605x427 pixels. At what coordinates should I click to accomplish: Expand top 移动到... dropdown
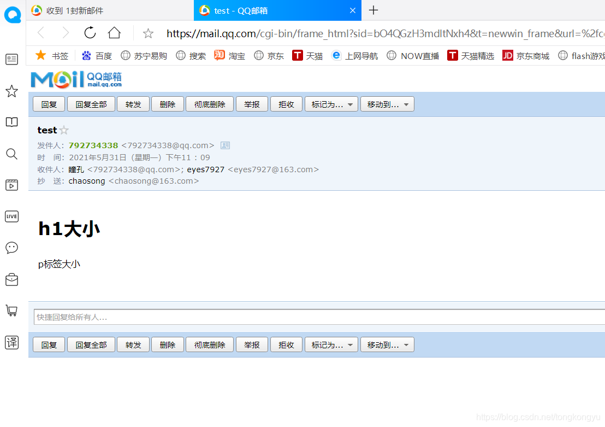point(387,104)
